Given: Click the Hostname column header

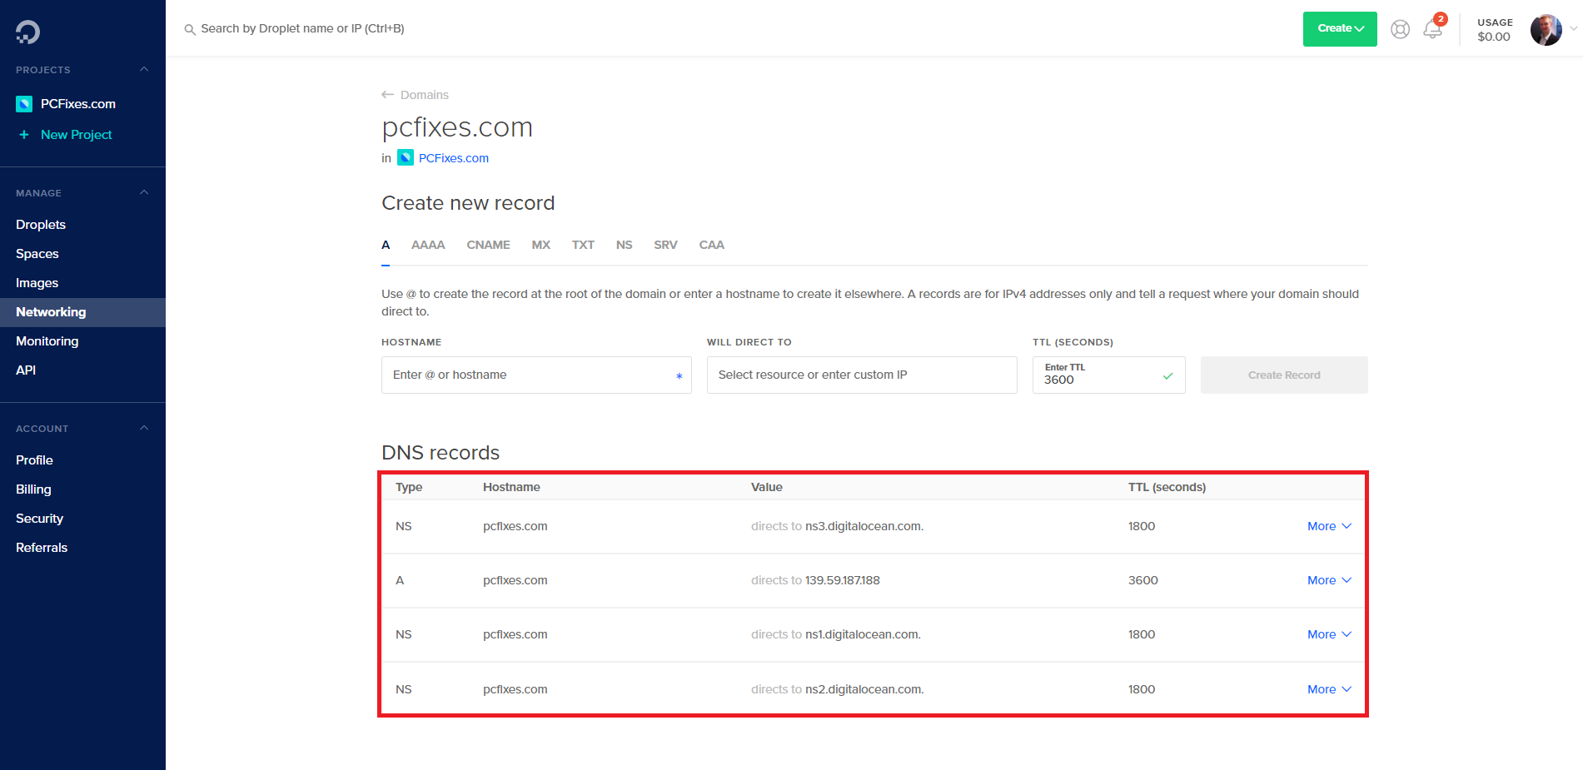Looking at the screenshot, I should 511,488.
